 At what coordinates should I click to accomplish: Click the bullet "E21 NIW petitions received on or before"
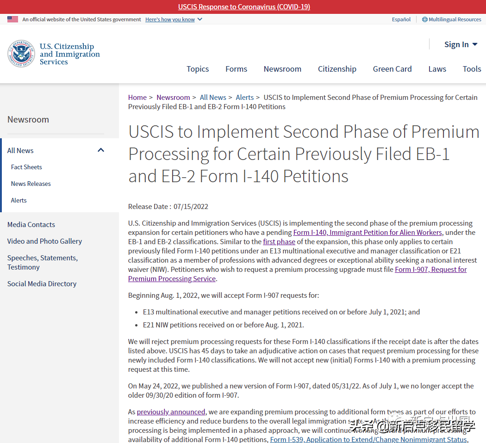(x=223, y=325)
